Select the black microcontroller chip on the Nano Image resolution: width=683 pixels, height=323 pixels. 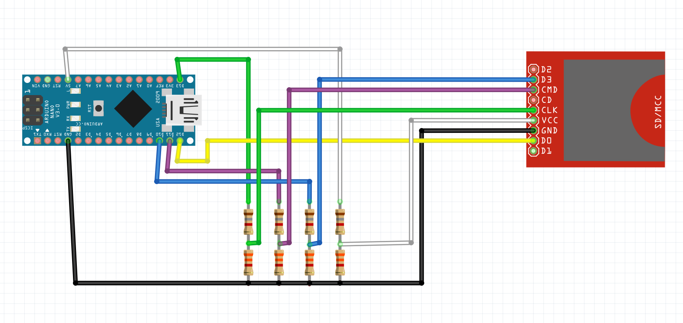coord(133,109)
